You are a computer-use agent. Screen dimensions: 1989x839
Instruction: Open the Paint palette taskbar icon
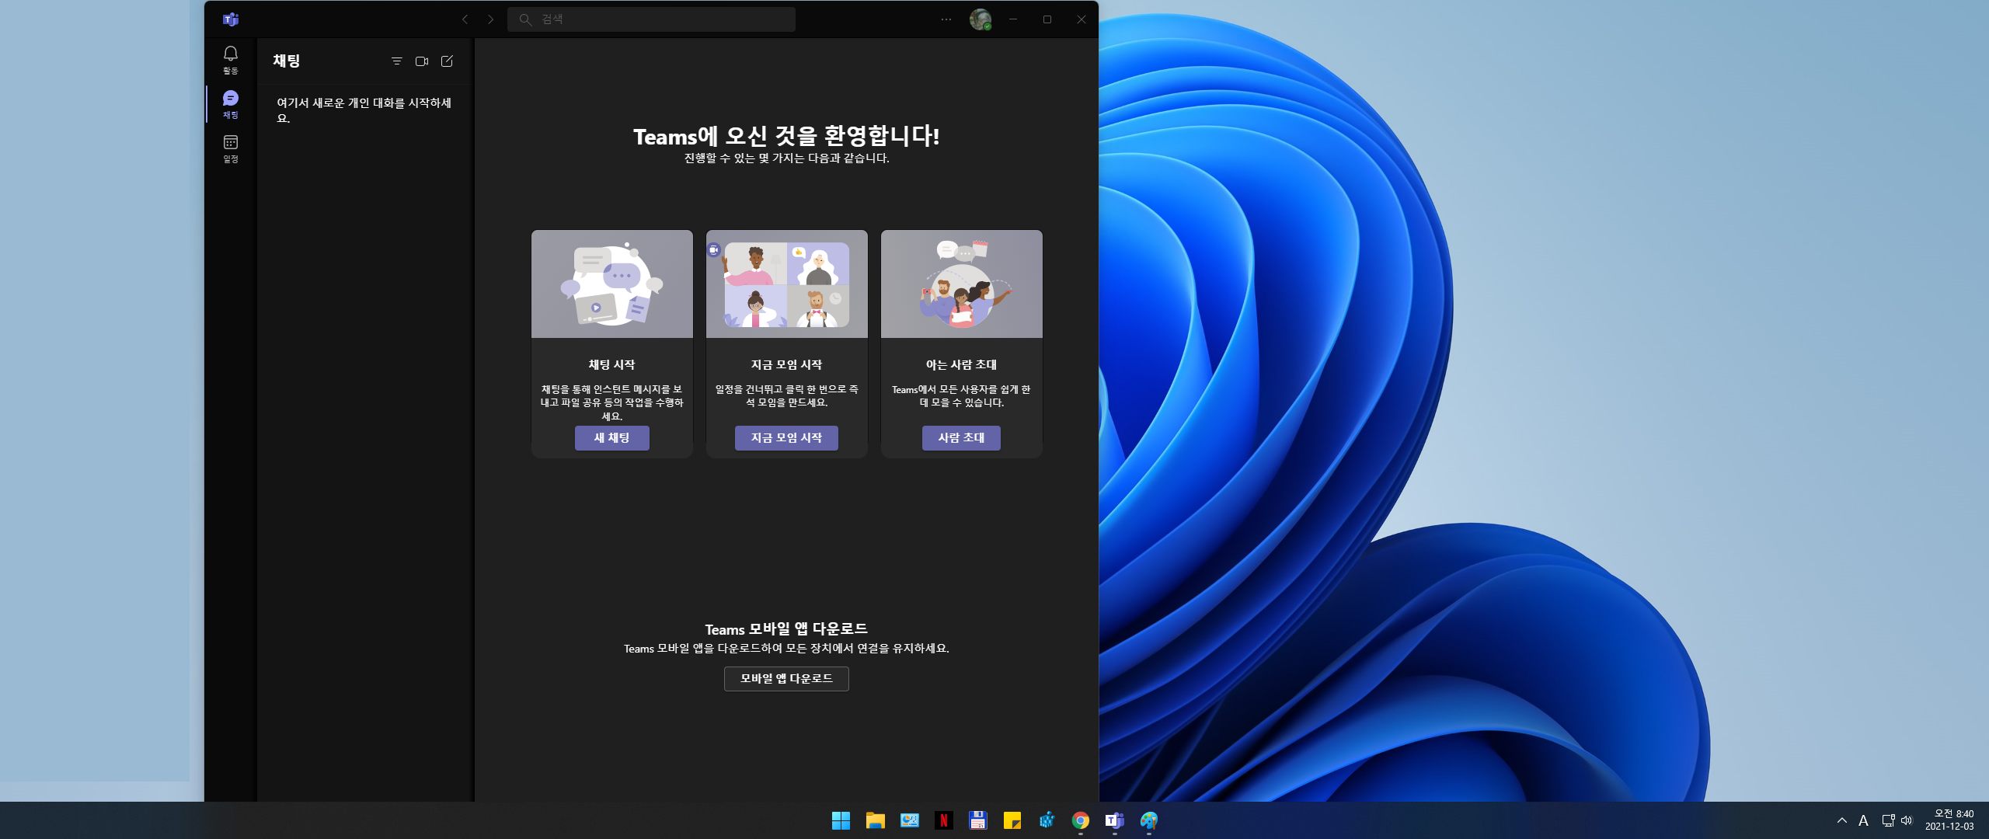(x=1149, y=820)
